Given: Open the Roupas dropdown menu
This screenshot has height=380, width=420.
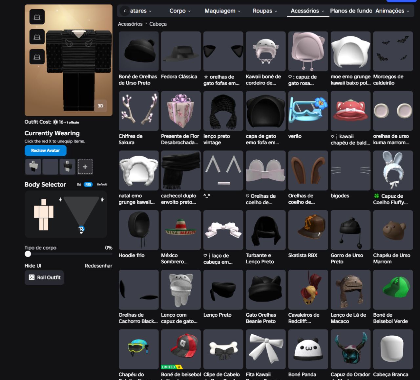Looking at the screenshot, I should point(265,11).
